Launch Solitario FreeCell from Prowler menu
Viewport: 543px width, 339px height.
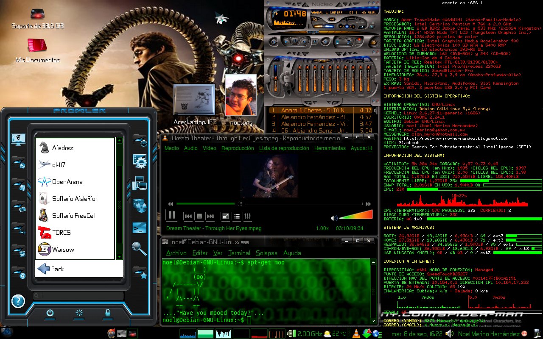coord(75,216)
